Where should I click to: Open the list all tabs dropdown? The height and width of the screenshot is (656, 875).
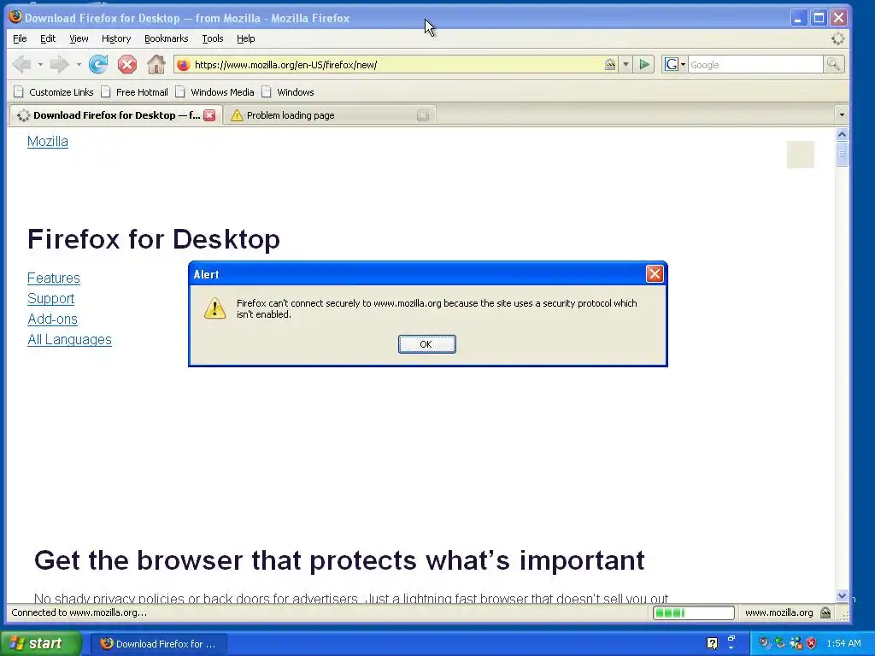click(842, 115)
